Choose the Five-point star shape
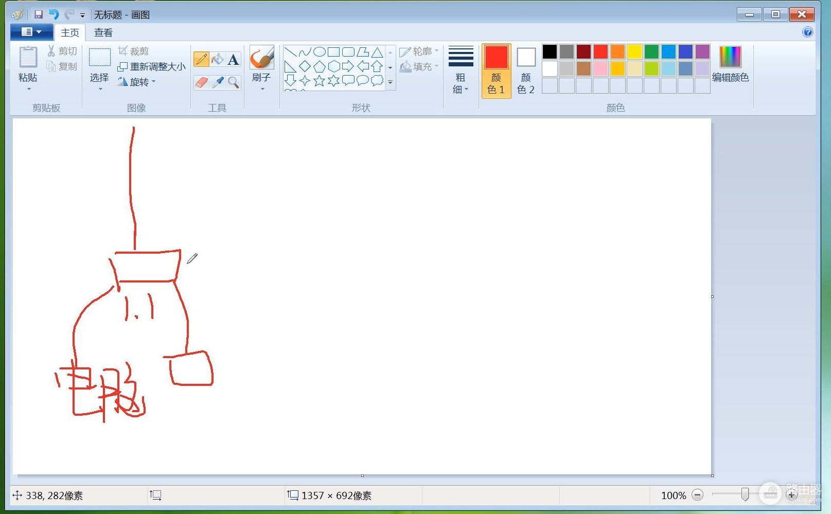 click(319, 81)
